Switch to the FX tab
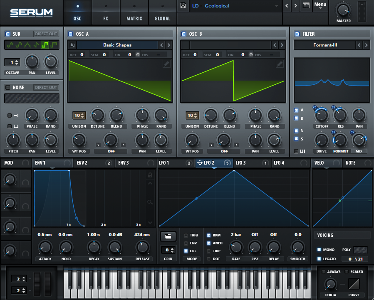This screenshot has height=300, width=374. pyautogui.click(x=106, y=19)
